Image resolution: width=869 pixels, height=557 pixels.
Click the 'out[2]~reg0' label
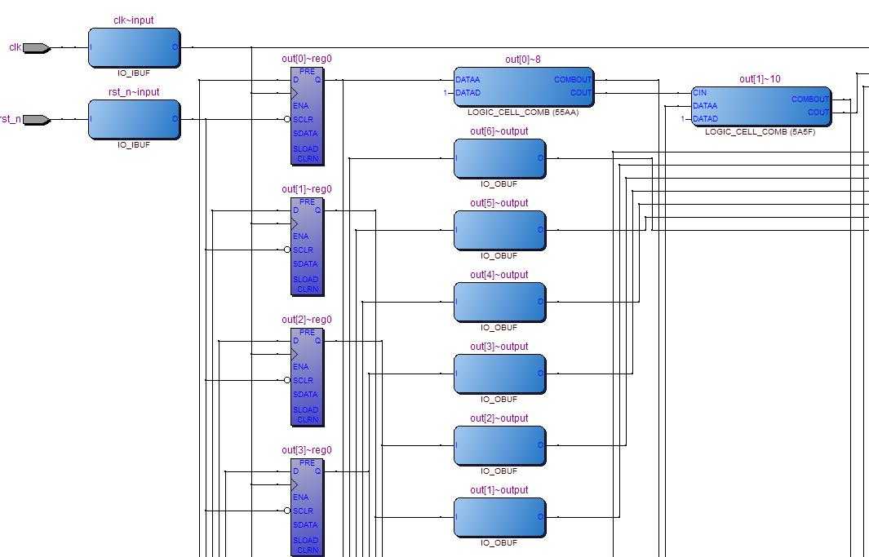click(307, 320)
